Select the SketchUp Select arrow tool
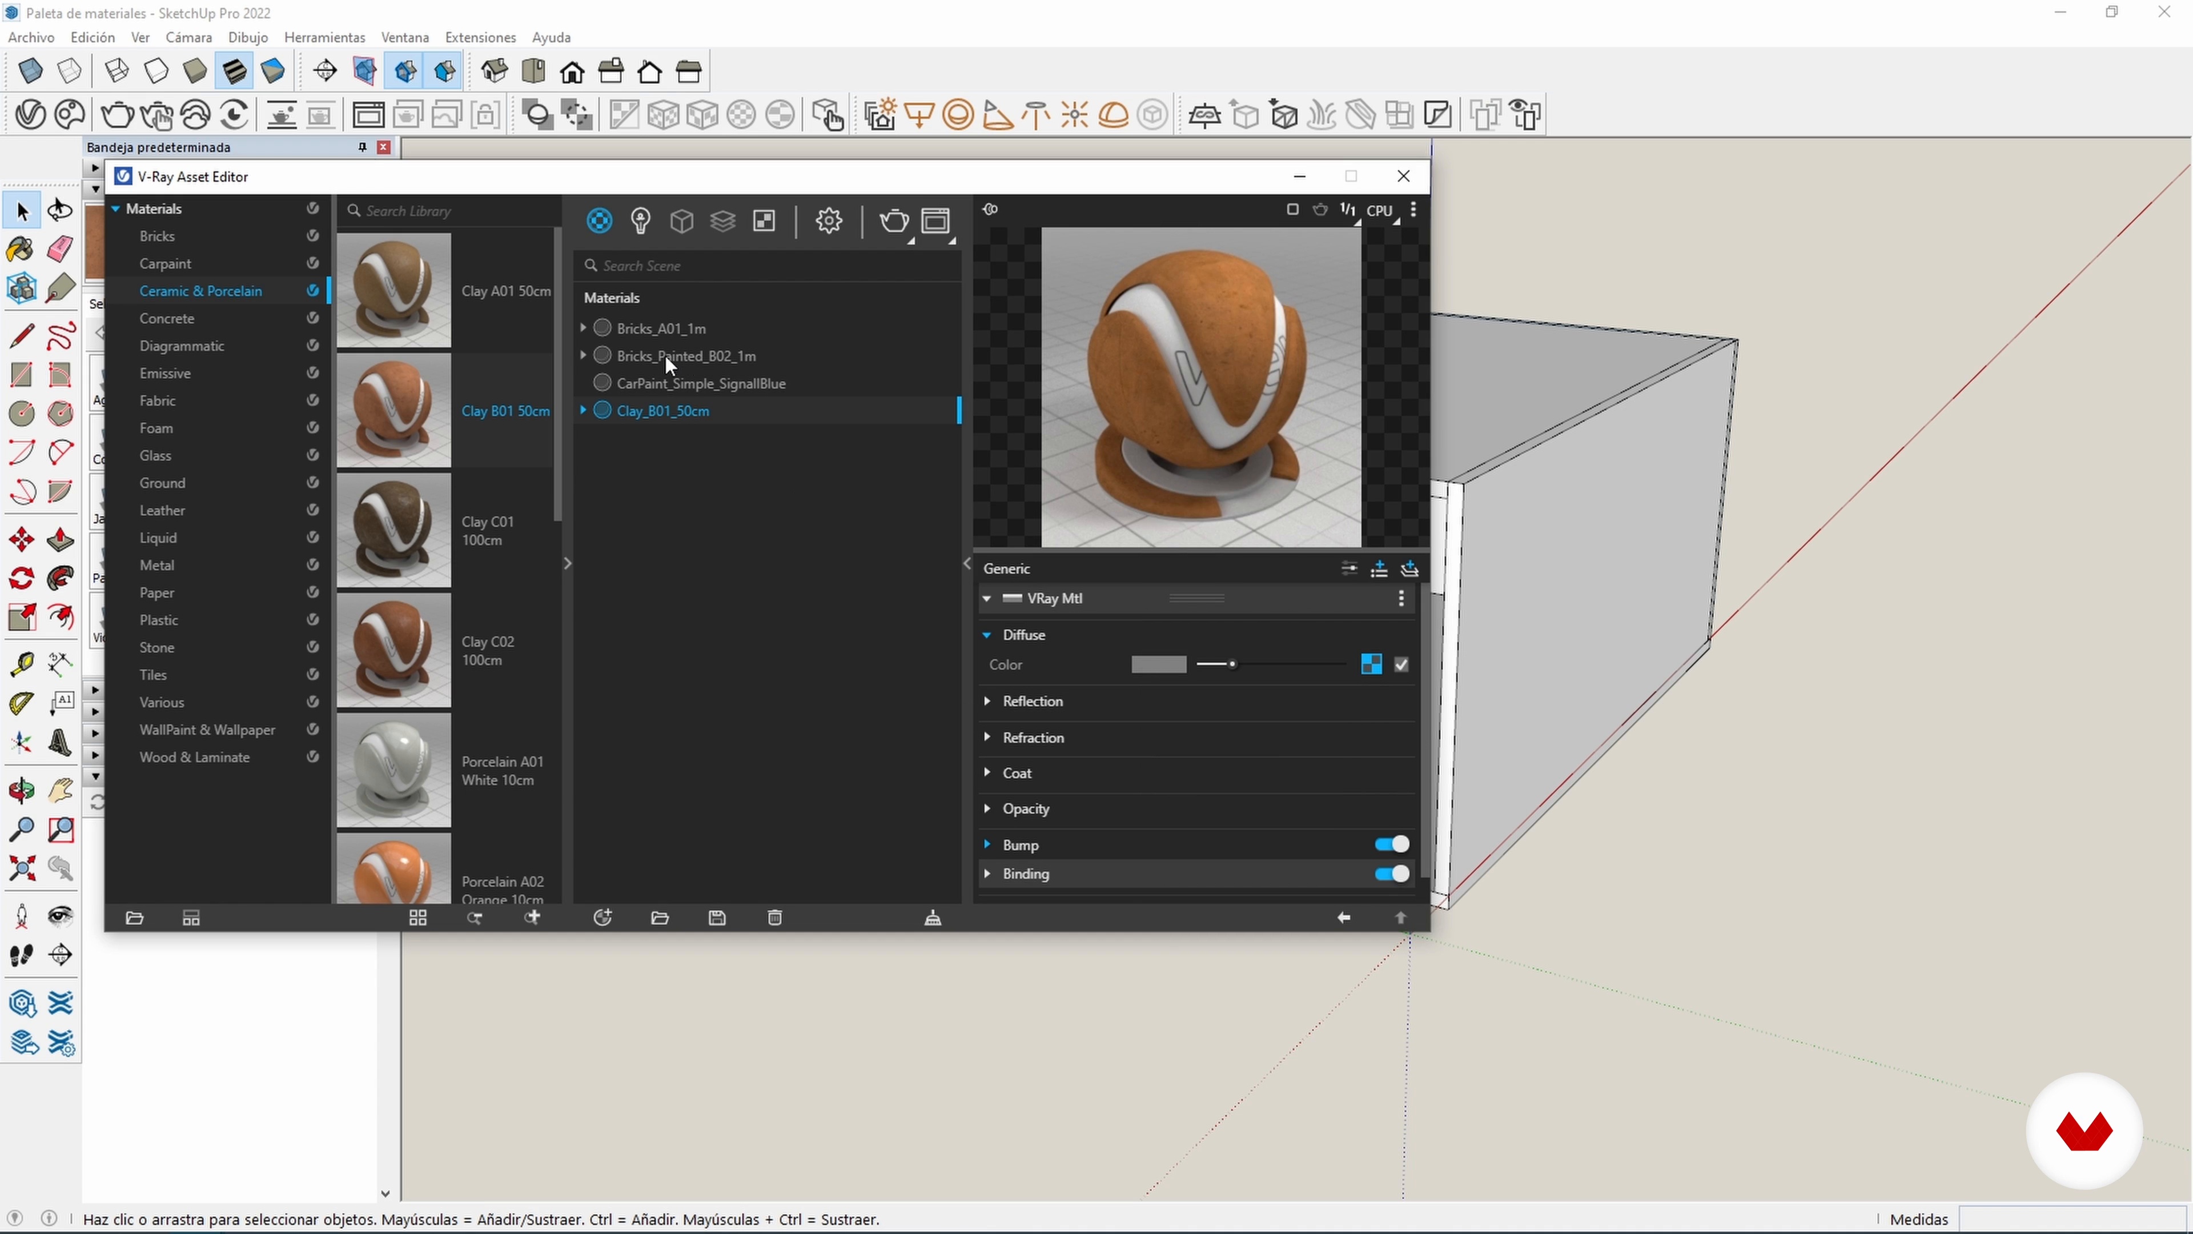This screenshot has height=1234, width=2193. [x=22, y=210]
